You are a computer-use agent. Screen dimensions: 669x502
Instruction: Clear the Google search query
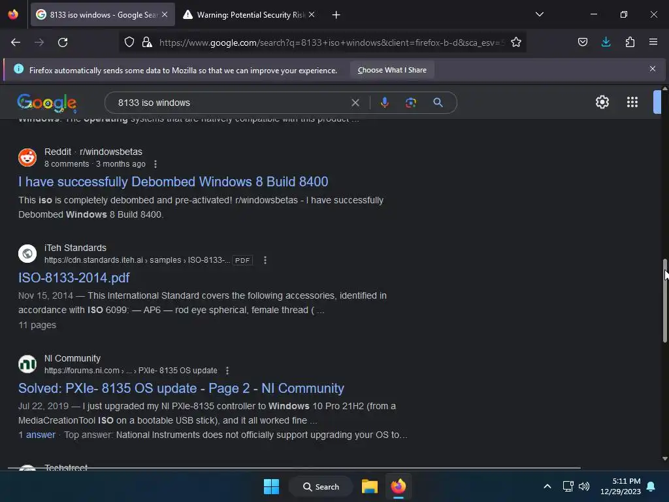[x=355, y=103]
